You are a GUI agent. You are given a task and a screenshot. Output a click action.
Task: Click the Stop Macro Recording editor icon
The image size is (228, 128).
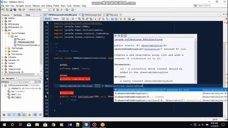pos(125,19)
